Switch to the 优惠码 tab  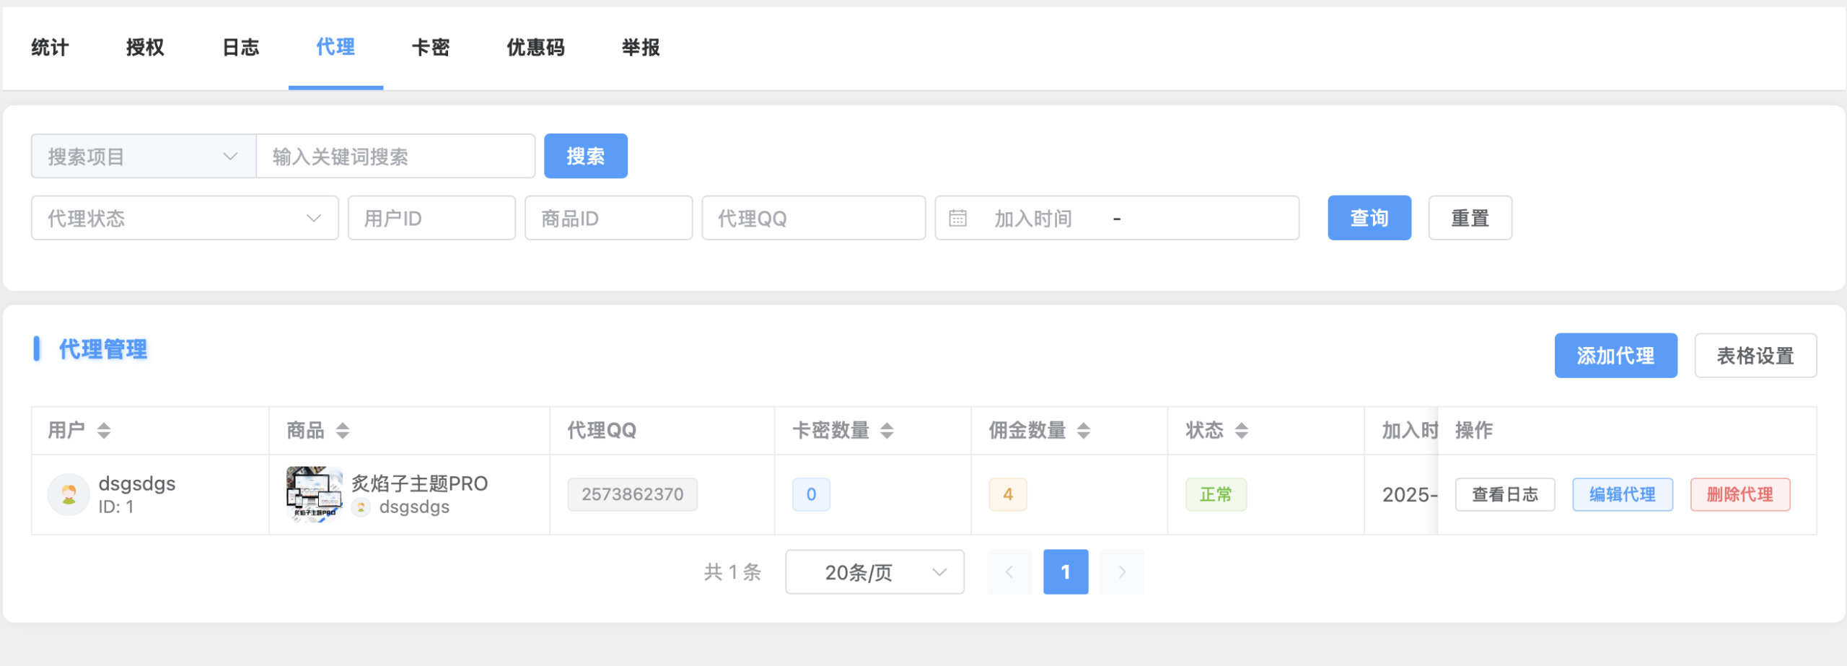pos(534,47)
